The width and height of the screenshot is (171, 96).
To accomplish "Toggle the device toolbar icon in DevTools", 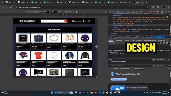I will click(113, 12).
